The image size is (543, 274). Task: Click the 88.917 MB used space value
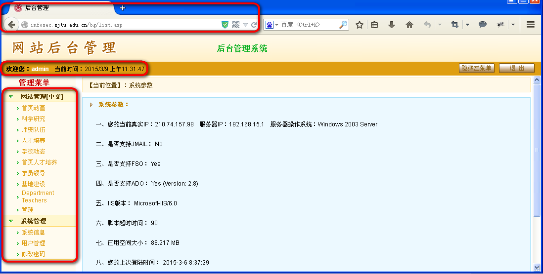click(x=165, y=243)
